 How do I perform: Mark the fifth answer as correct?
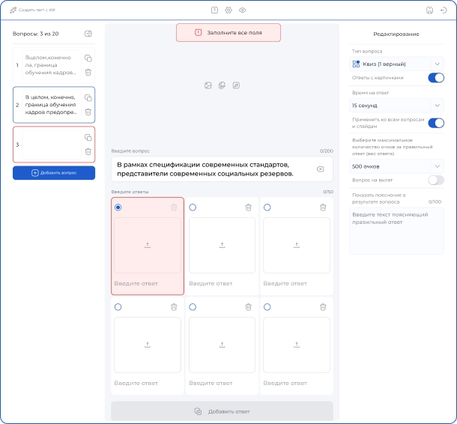pos(193,307)
